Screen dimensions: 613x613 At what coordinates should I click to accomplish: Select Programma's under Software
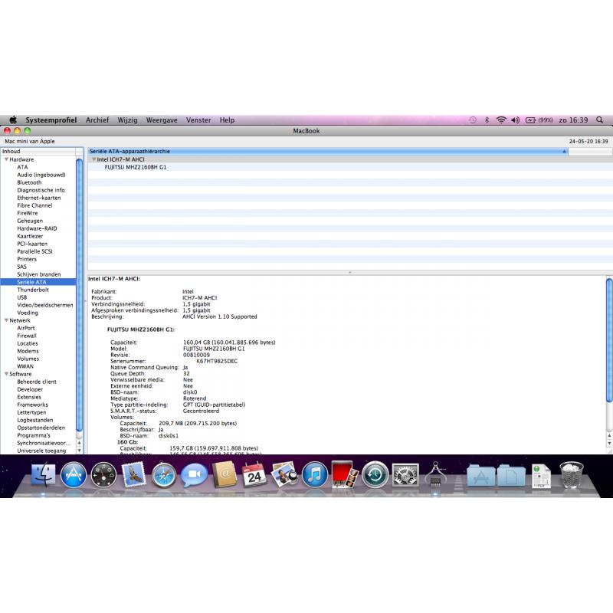click(x=34, y=435)
